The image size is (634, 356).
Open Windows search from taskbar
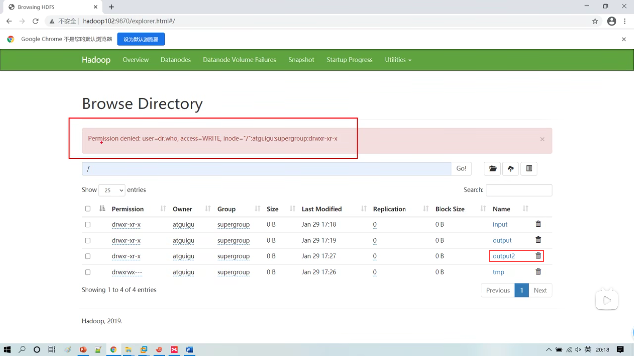pyautogui.click(x=22, y=350)
